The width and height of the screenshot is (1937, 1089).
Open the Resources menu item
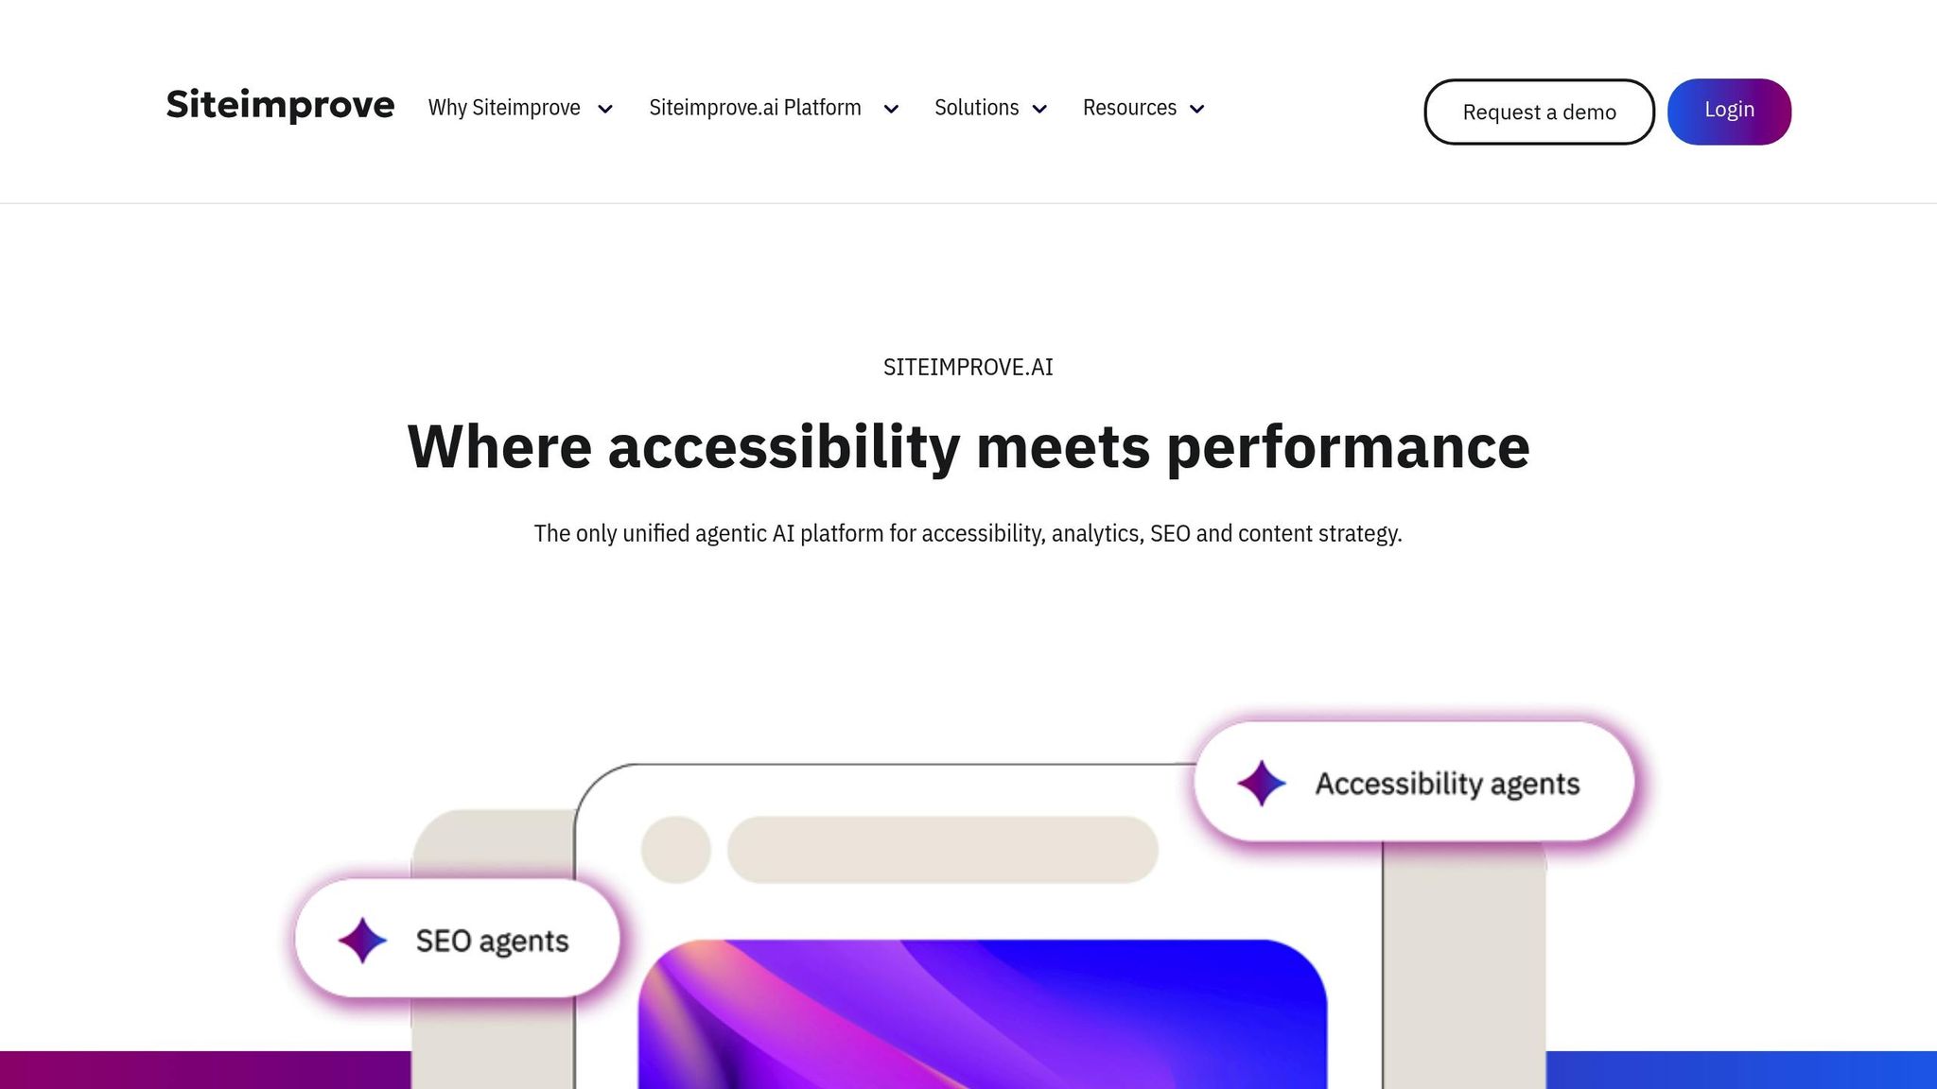(x=1129, y=108)
